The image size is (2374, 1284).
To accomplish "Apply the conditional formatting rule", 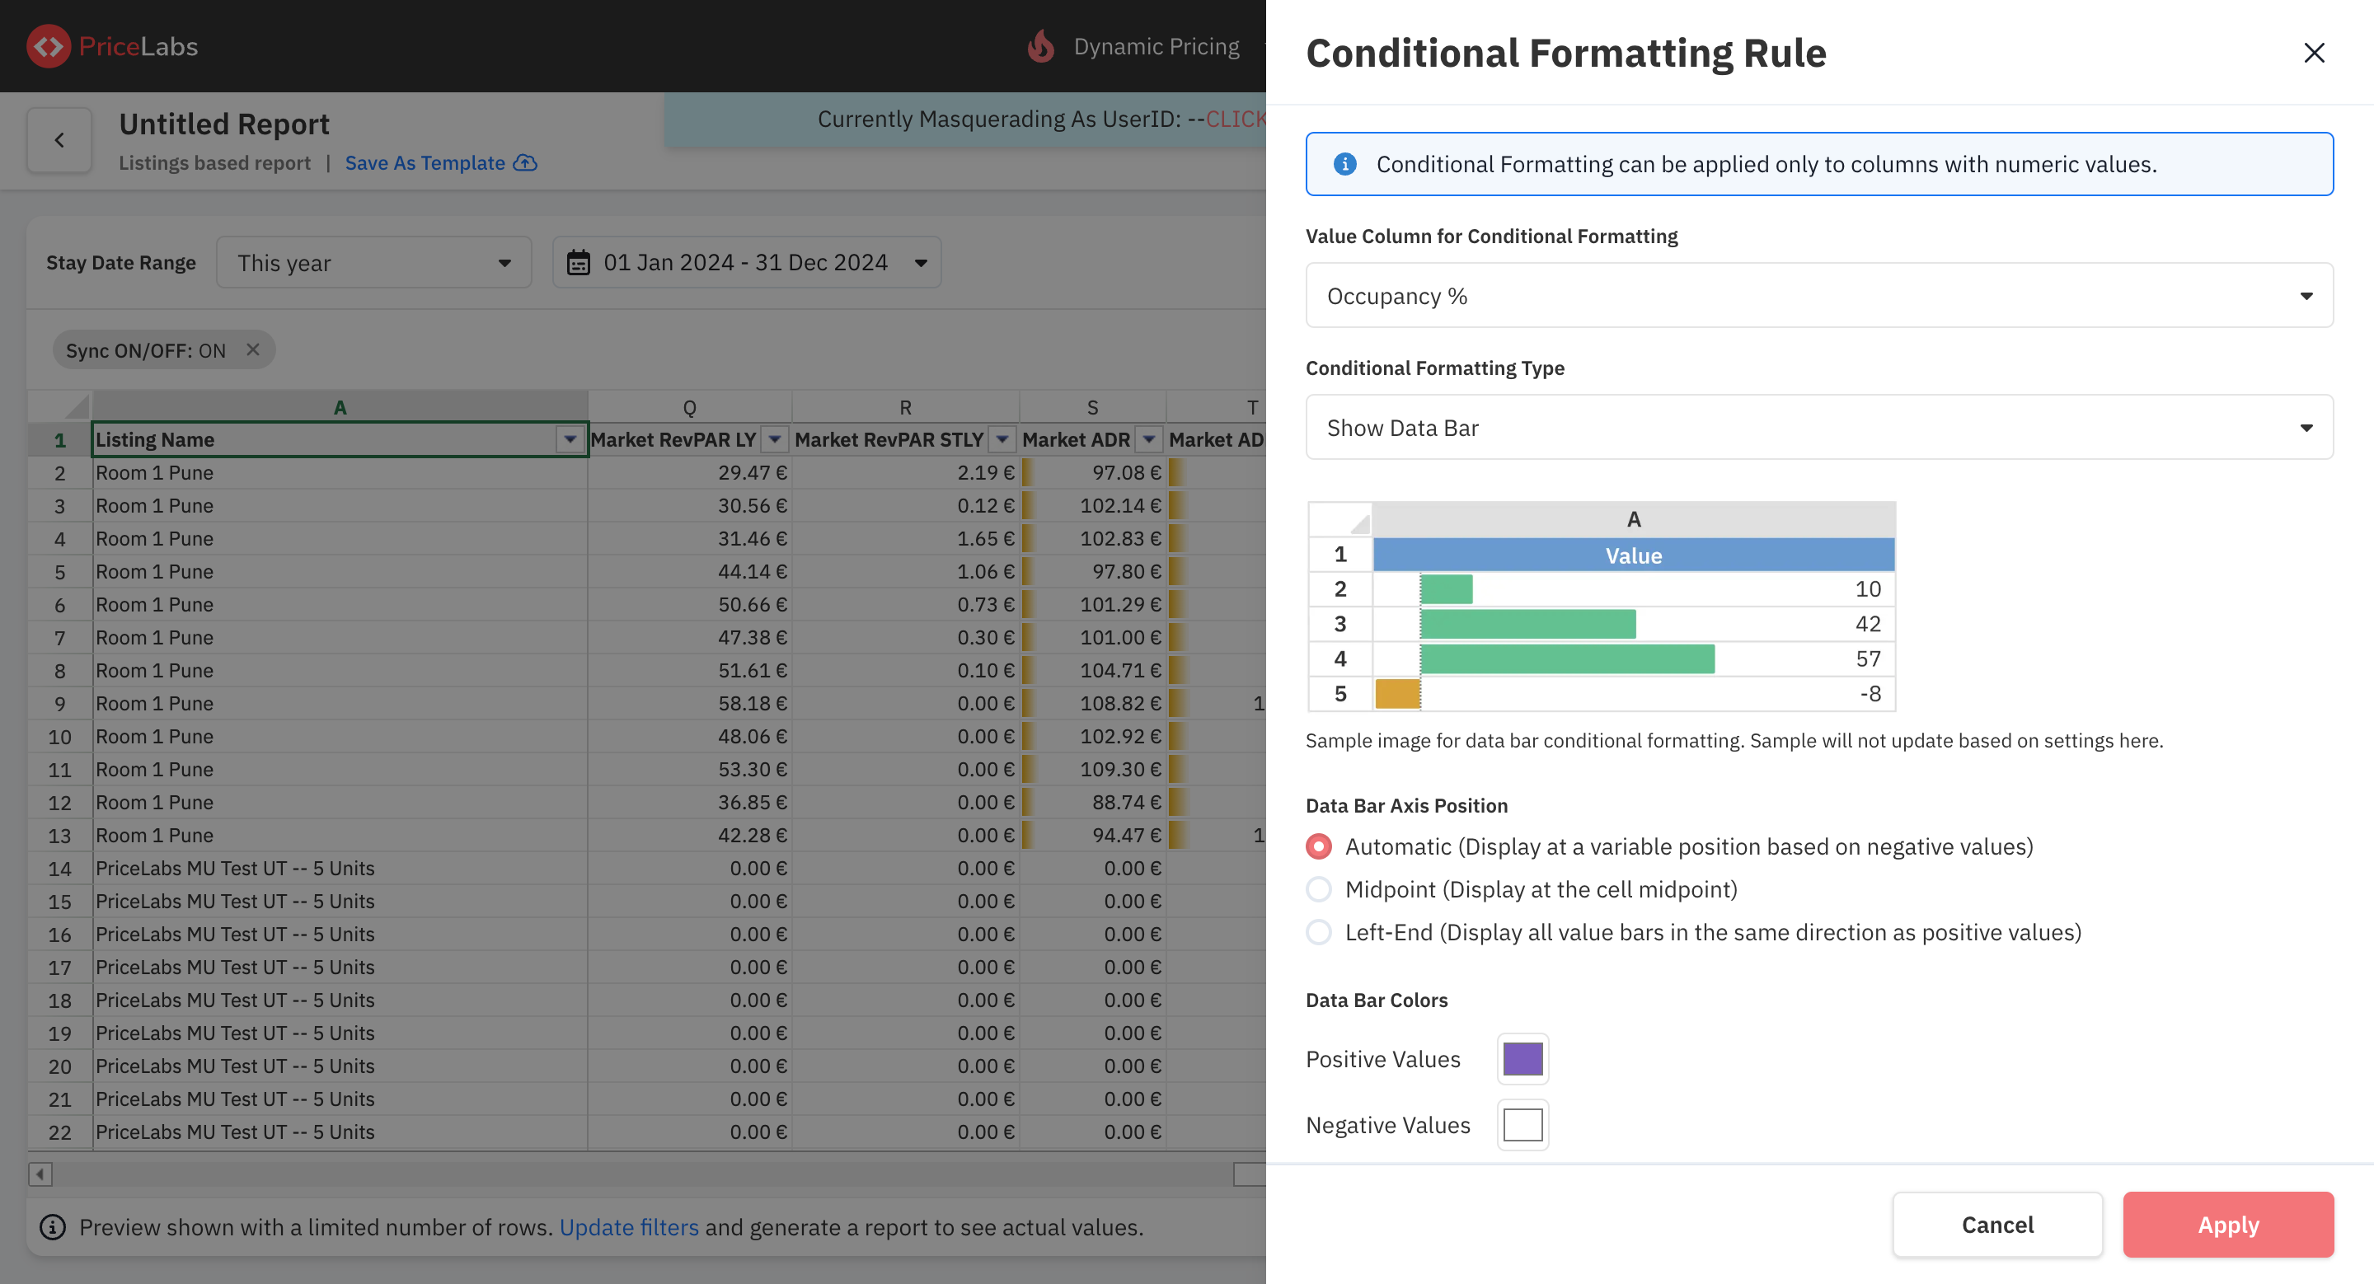I will 2227,1225.
